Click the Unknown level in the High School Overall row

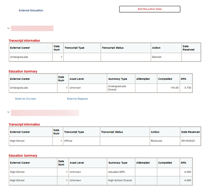[75, 180]
